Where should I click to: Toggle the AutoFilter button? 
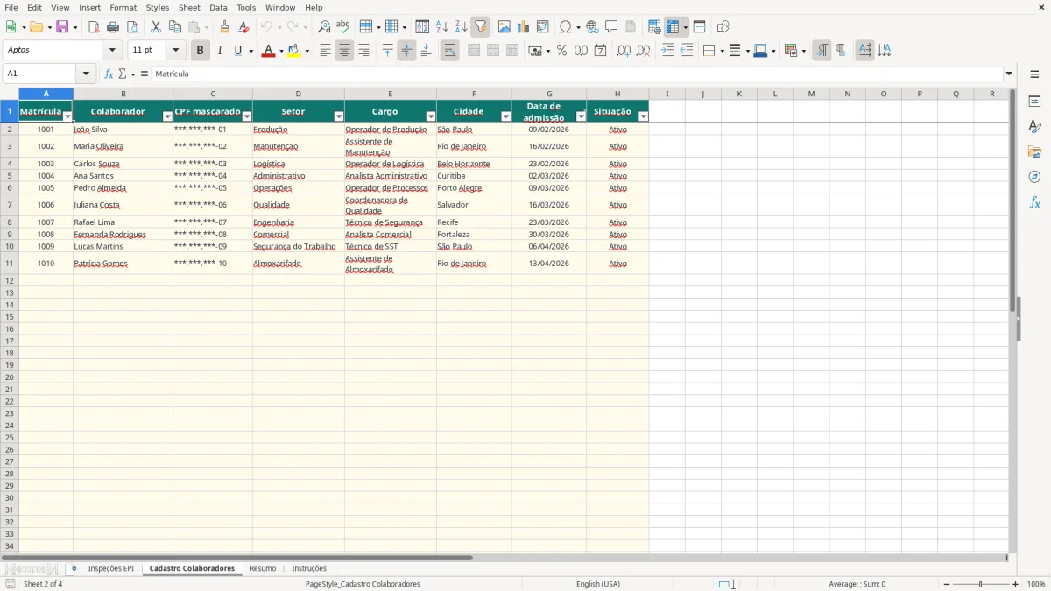[481, 27]
